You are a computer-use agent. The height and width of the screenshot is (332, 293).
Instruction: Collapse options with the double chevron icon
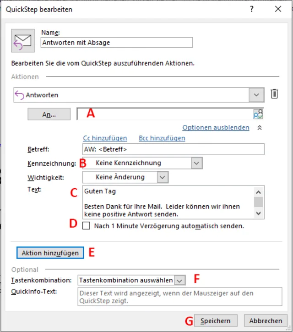pos(260,128)
